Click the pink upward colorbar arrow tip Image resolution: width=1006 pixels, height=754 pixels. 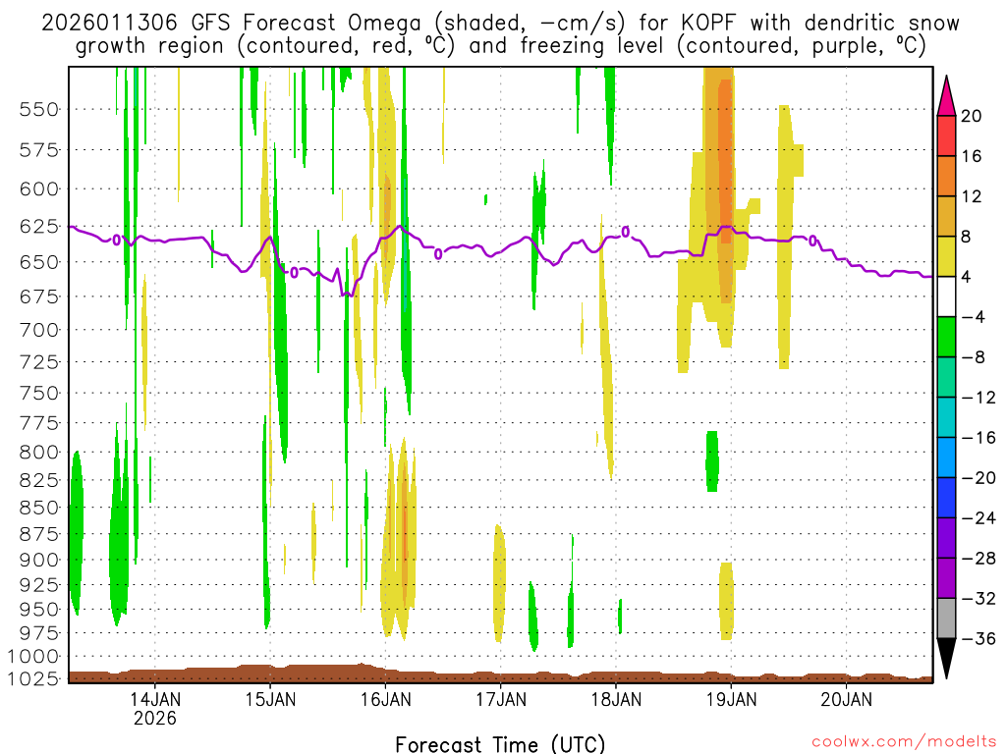946,96
